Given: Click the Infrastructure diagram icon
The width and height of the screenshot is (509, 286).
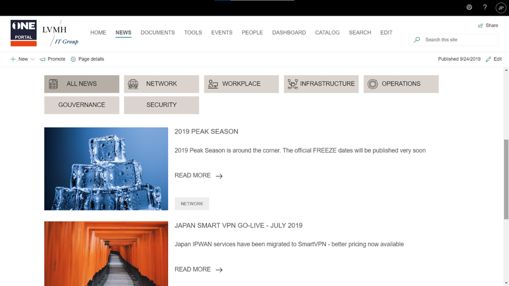Looking at the screenshot, I should point(293,84).
